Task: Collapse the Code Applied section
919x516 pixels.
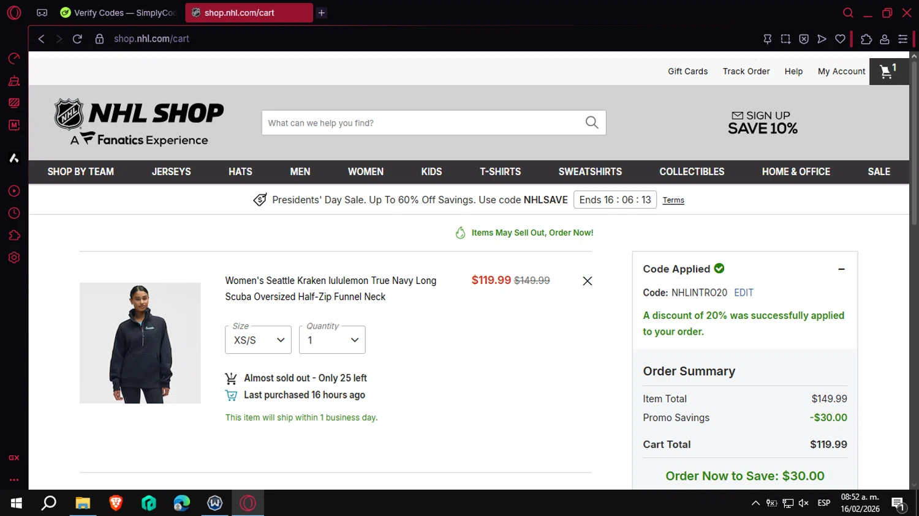Action: 841,269
